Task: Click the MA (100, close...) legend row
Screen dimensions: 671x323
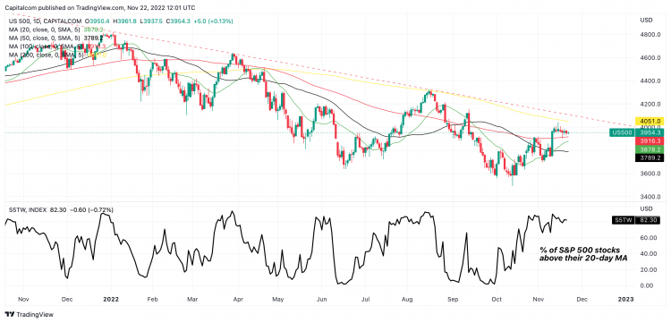Action: pyautogui.click(x=57, y=46)
